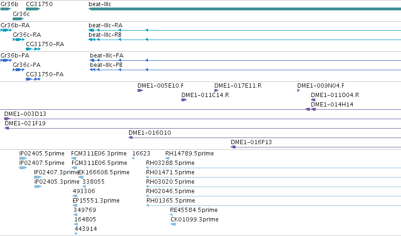
Task: Select the DME1-005E10.F clone end marker
Action: [x=140, y=90]
